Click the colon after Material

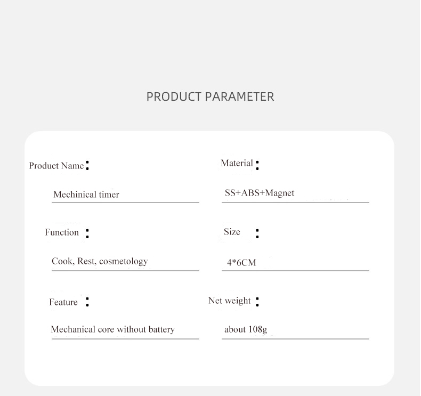pos(257,165)
